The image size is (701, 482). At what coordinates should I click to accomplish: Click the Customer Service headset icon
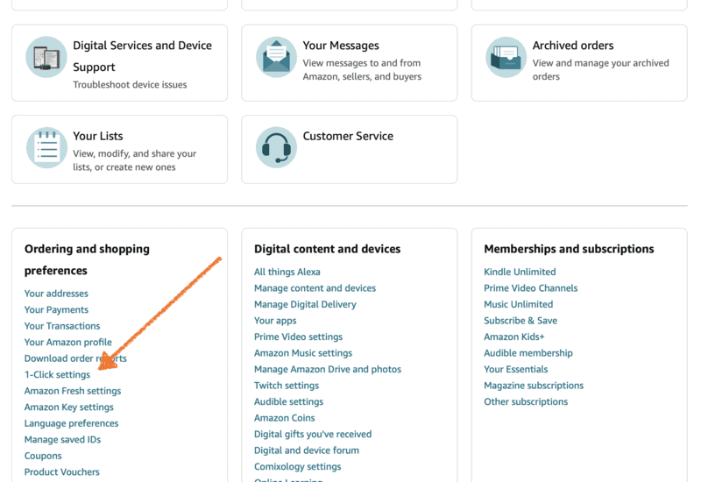[x=276, y=147]
